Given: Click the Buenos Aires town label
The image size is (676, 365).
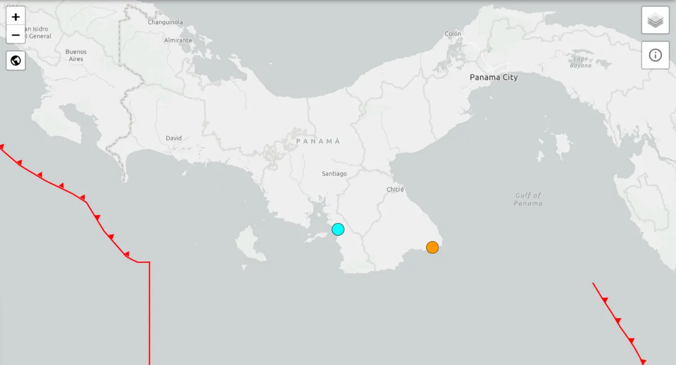Looking at the screenshot, I should point(76,55).
